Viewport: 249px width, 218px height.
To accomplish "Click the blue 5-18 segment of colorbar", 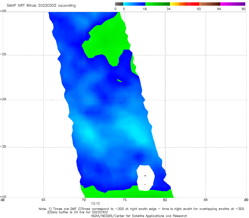I will (x=134, y=4).
